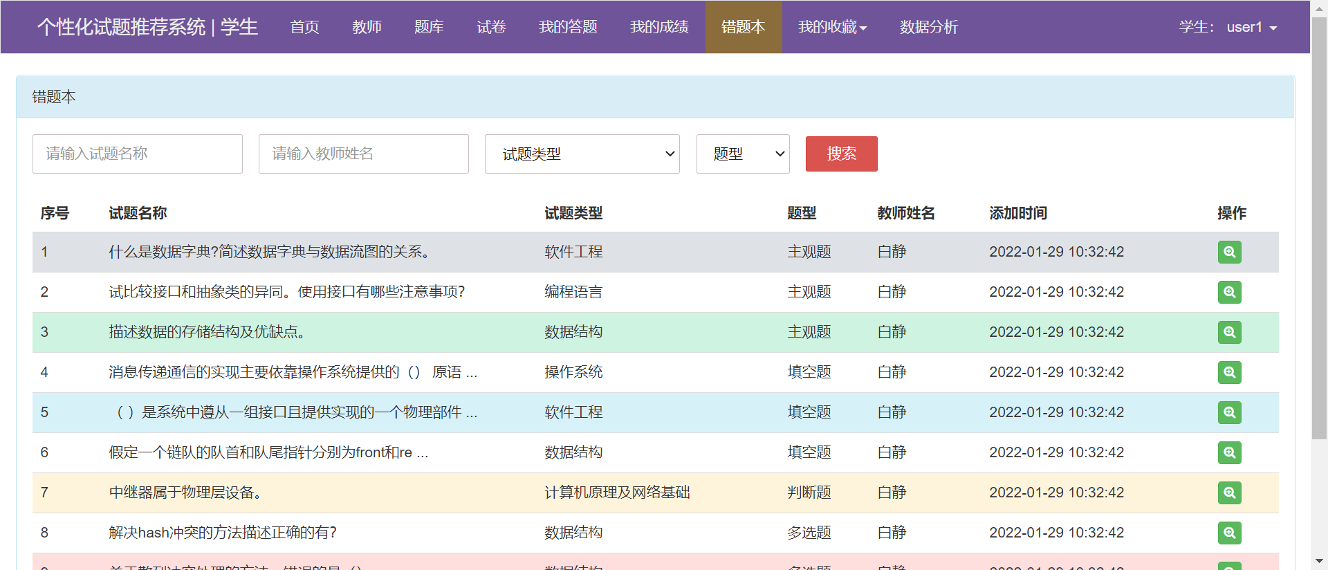The image size is (1328, 570).
Task: View details for the hash冲突 question
Action: [x=1229, y=533]
